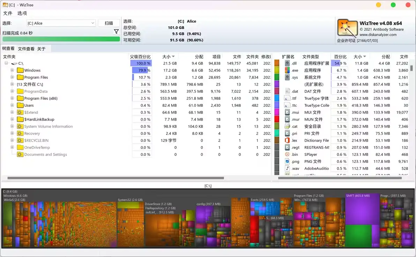The height and width of the screenshot is (257, 416).
Task: Expand the Program Files folder node
Action: click(x=12, y=77)
